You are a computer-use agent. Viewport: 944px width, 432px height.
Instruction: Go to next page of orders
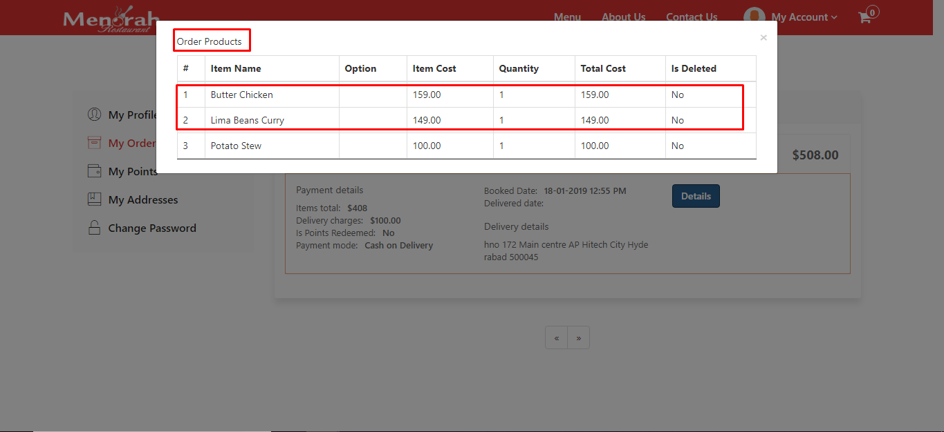(578, 338)
